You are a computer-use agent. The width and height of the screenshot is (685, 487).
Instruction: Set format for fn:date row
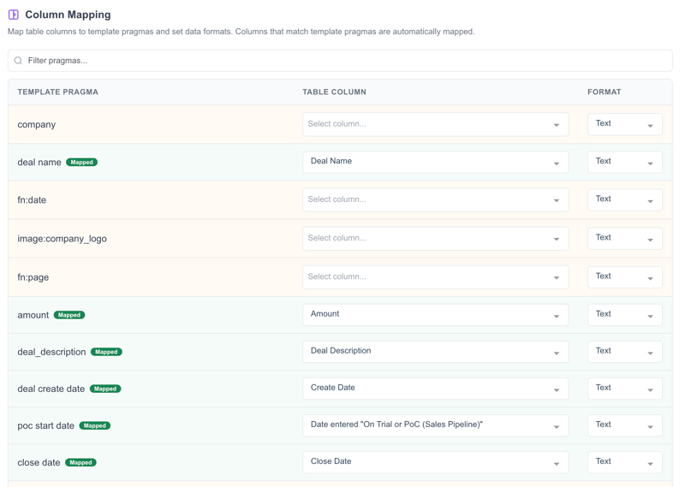click(624, 199)
